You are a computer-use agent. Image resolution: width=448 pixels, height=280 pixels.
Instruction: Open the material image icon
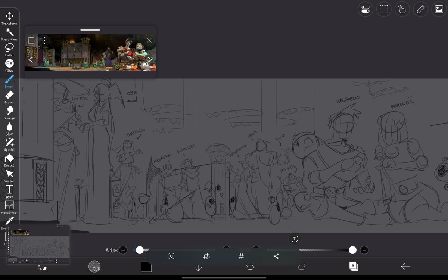(439, 9)
